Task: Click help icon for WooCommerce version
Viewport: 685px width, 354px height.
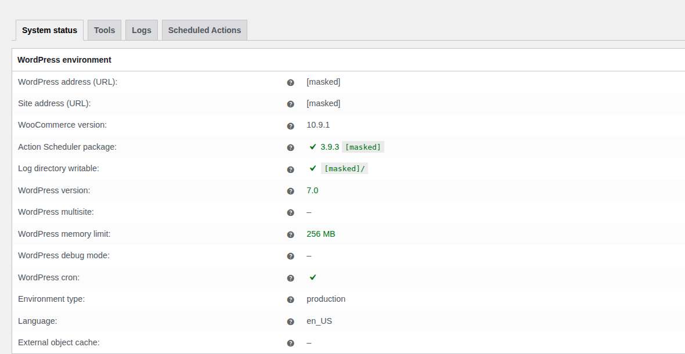Action: pos(290,126)
